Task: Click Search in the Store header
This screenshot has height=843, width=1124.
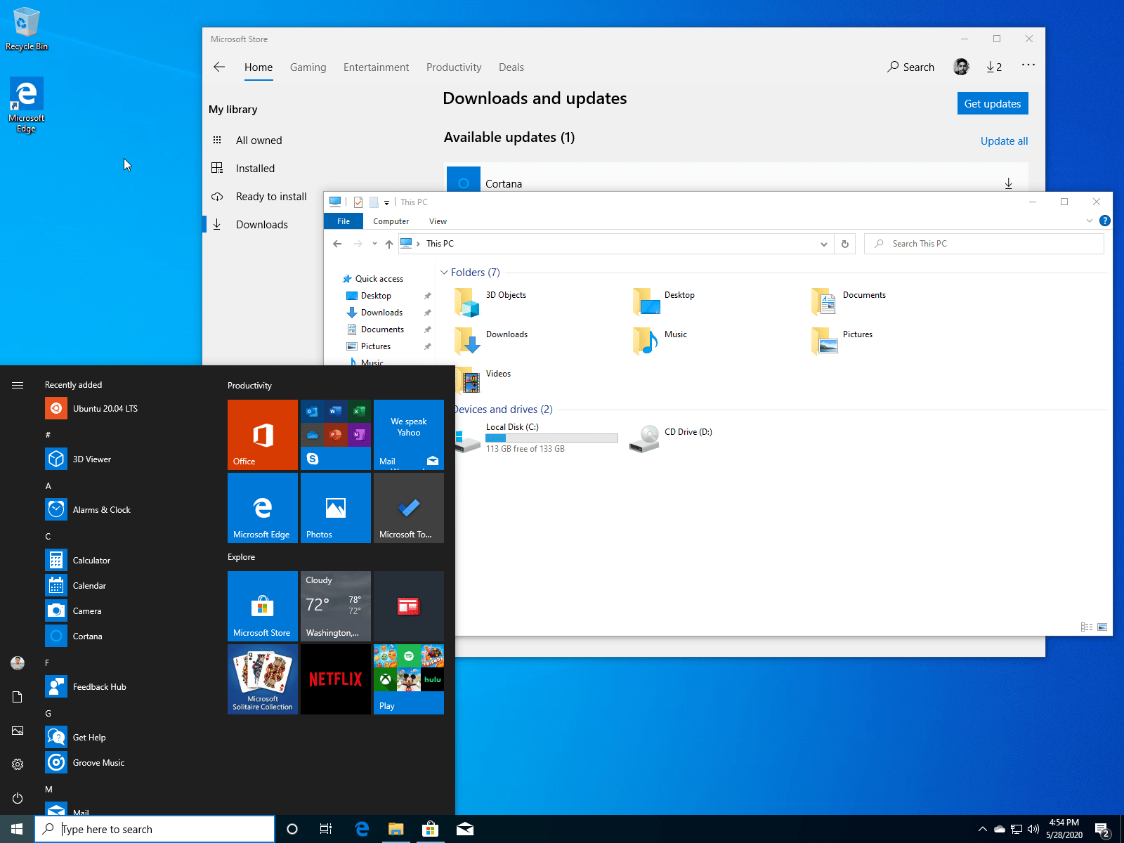Action: tap(910, 67)
